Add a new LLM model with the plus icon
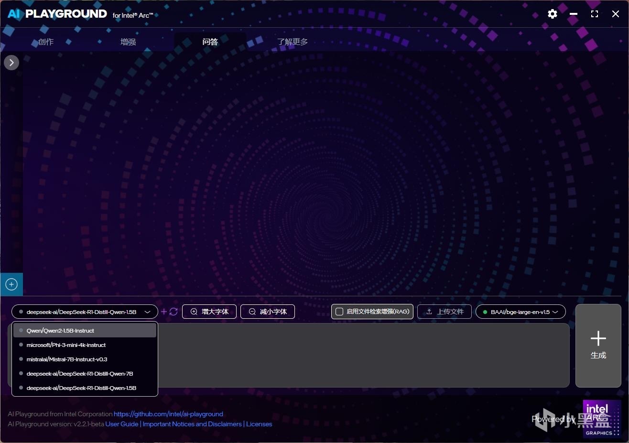 point(164,312)
